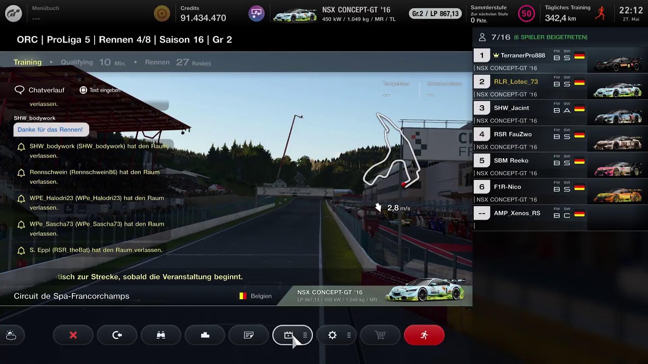
Task: Open the event regulations notes icon
Action: pyautogui.click(x=249, y=335)
